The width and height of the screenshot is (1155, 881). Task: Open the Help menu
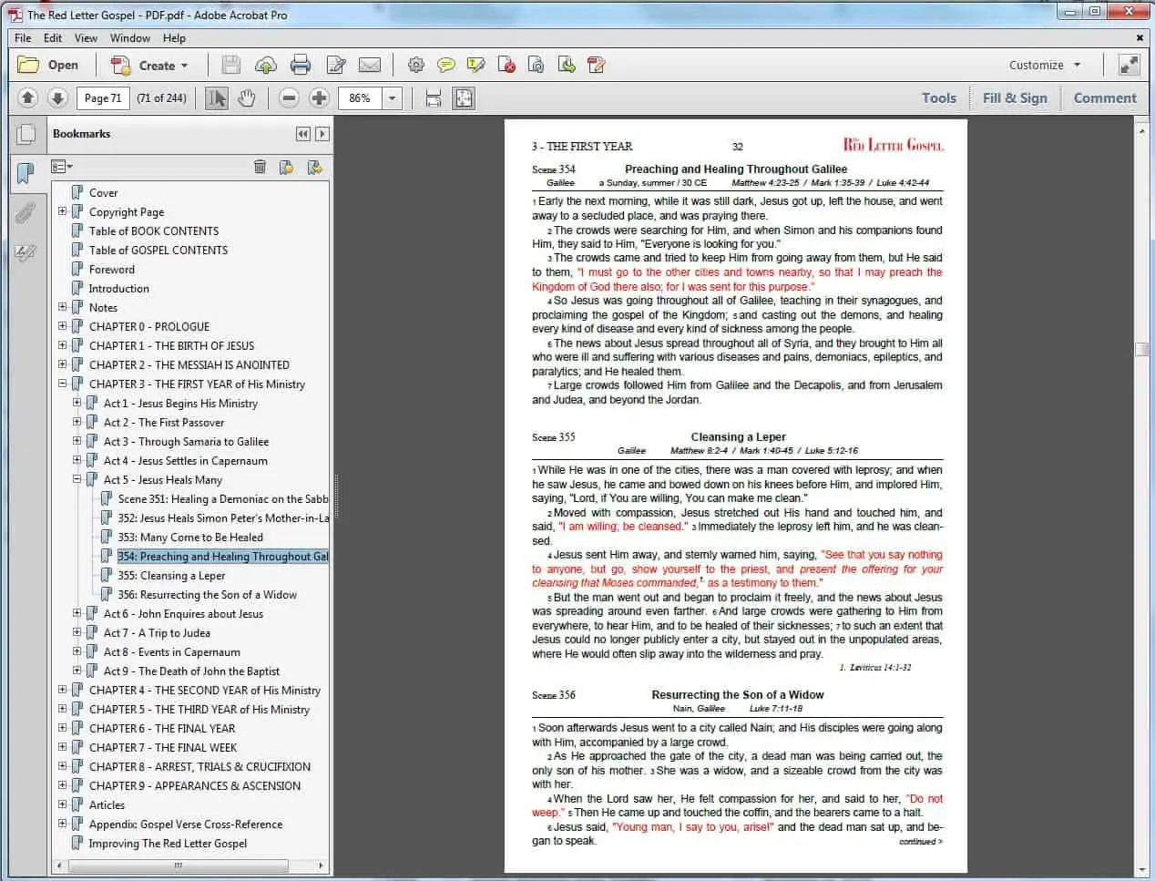pyautogui.click(x=174, y=38)
